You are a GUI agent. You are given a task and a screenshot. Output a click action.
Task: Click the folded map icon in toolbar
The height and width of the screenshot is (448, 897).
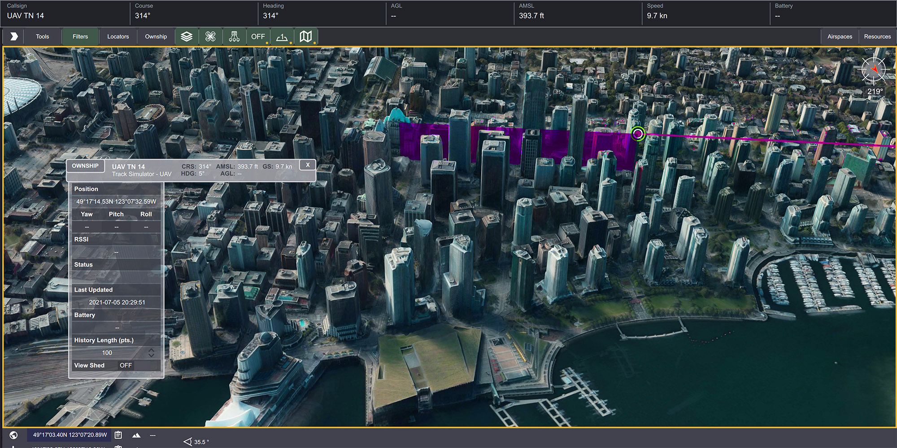(306, 37)
